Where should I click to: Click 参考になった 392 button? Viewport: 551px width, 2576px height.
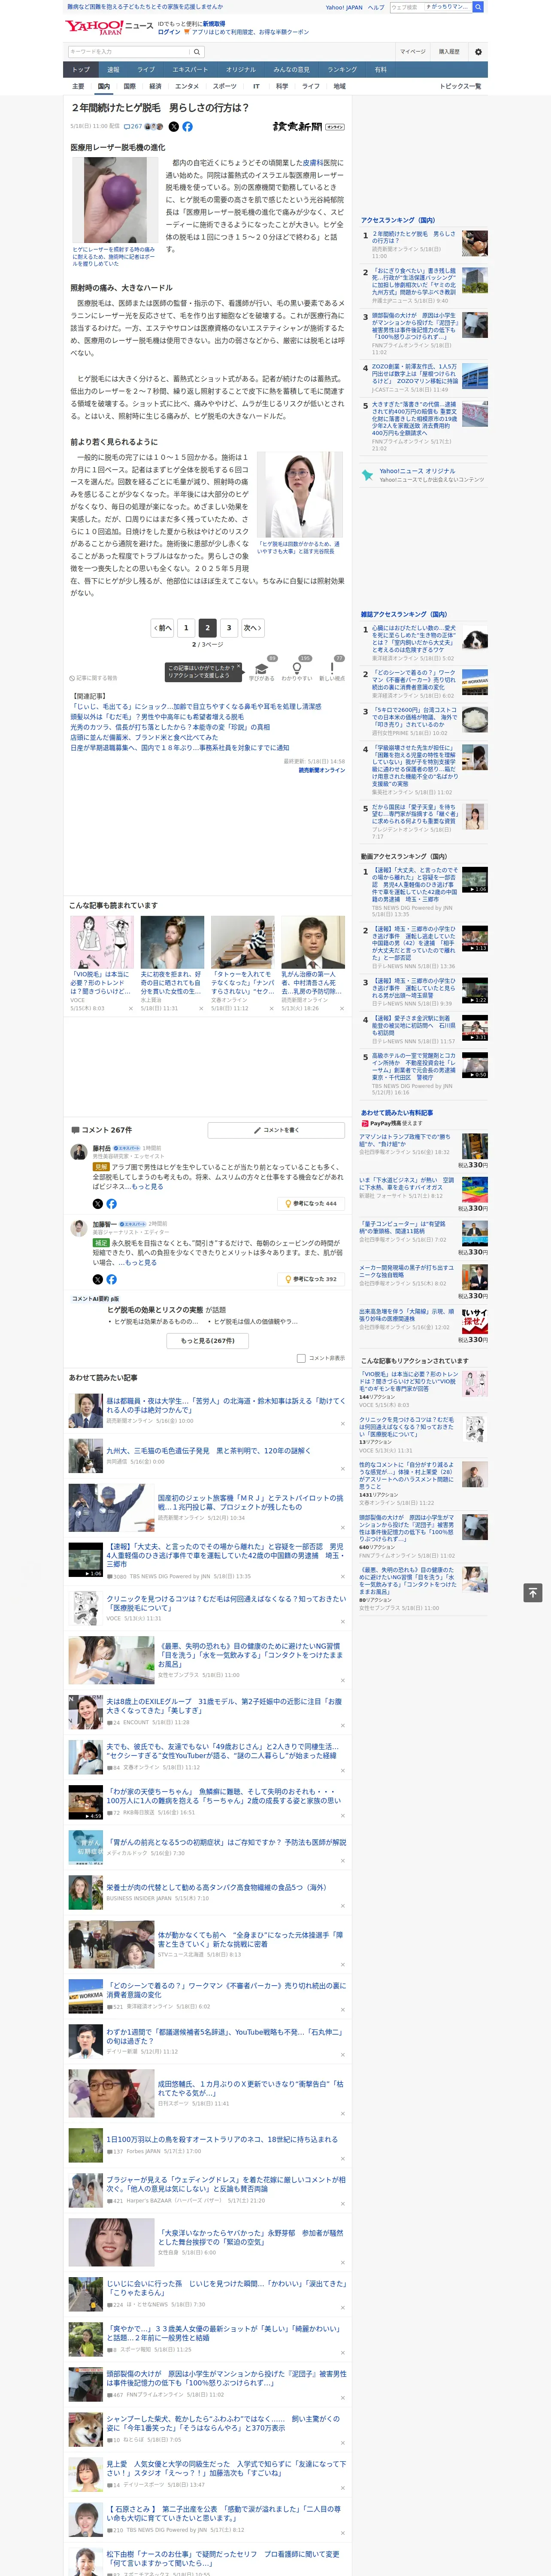pyautogui.click(x=311, y=1279)
